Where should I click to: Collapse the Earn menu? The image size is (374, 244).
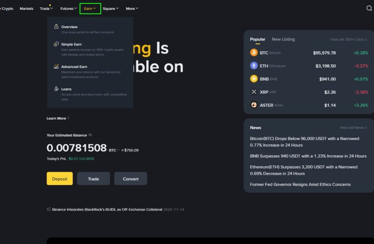90,9
